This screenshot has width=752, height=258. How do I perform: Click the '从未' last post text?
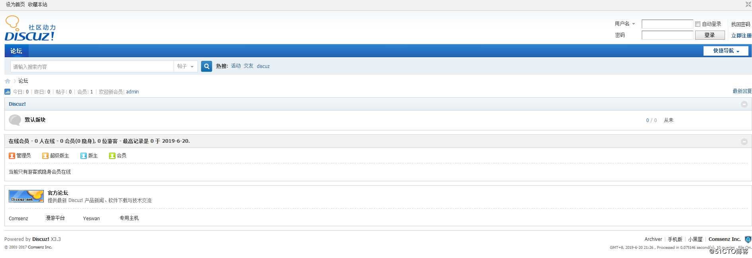[668, 120]
